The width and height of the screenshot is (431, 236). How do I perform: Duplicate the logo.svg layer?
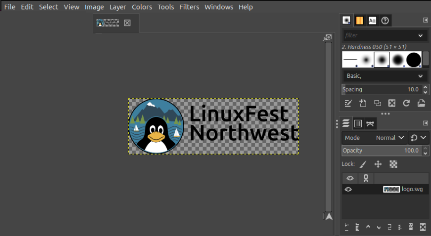[390, 227]
